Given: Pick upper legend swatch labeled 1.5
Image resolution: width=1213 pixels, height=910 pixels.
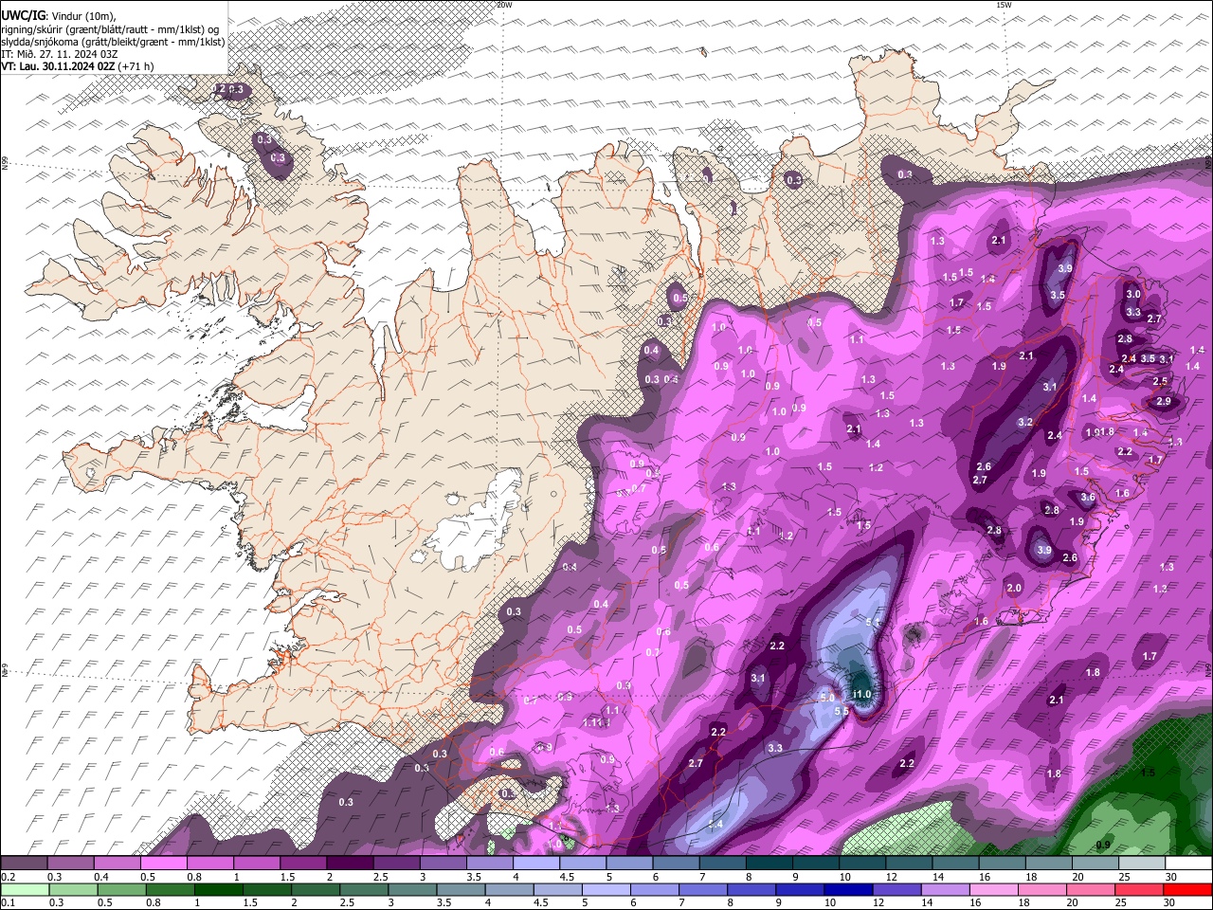Looking at the screenshot, I should point(303,863).
